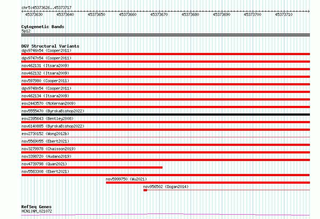
Task: Open the nsv462131 (Itsara2009) variant
Action: (45, 66)
